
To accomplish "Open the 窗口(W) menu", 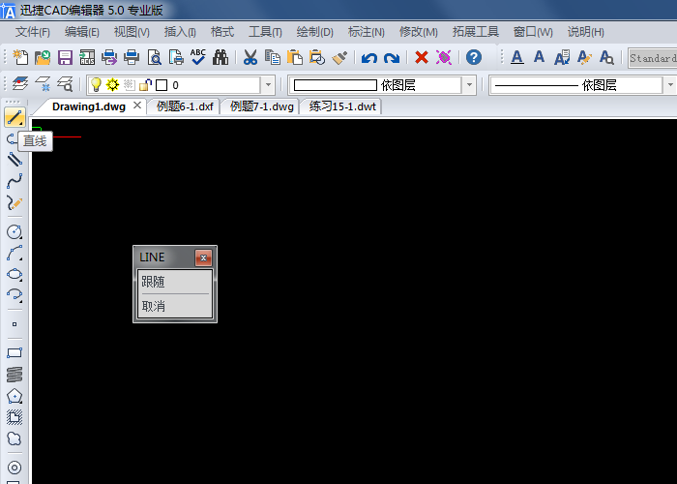I will (x=533, y=32).
